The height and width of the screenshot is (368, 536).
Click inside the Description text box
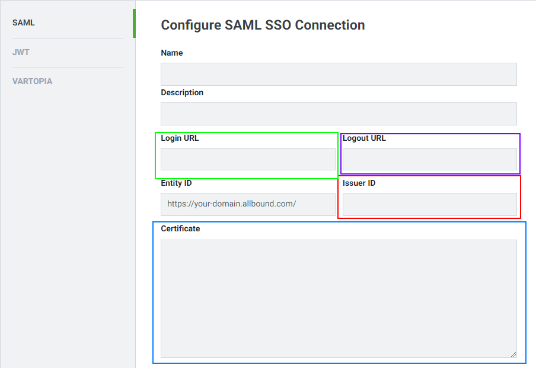339,114
